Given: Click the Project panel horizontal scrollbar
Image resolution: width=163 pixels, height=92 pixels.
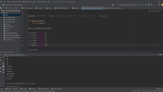Looking at the screenshot, I should (7, 52).
